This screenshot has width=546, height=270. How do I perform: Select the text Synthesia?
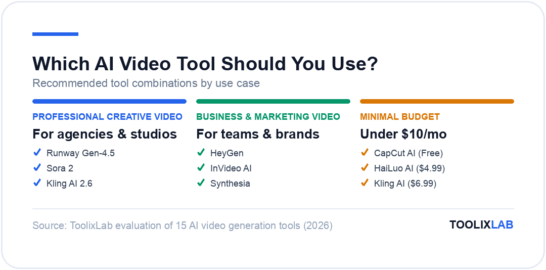coord(230,183)
